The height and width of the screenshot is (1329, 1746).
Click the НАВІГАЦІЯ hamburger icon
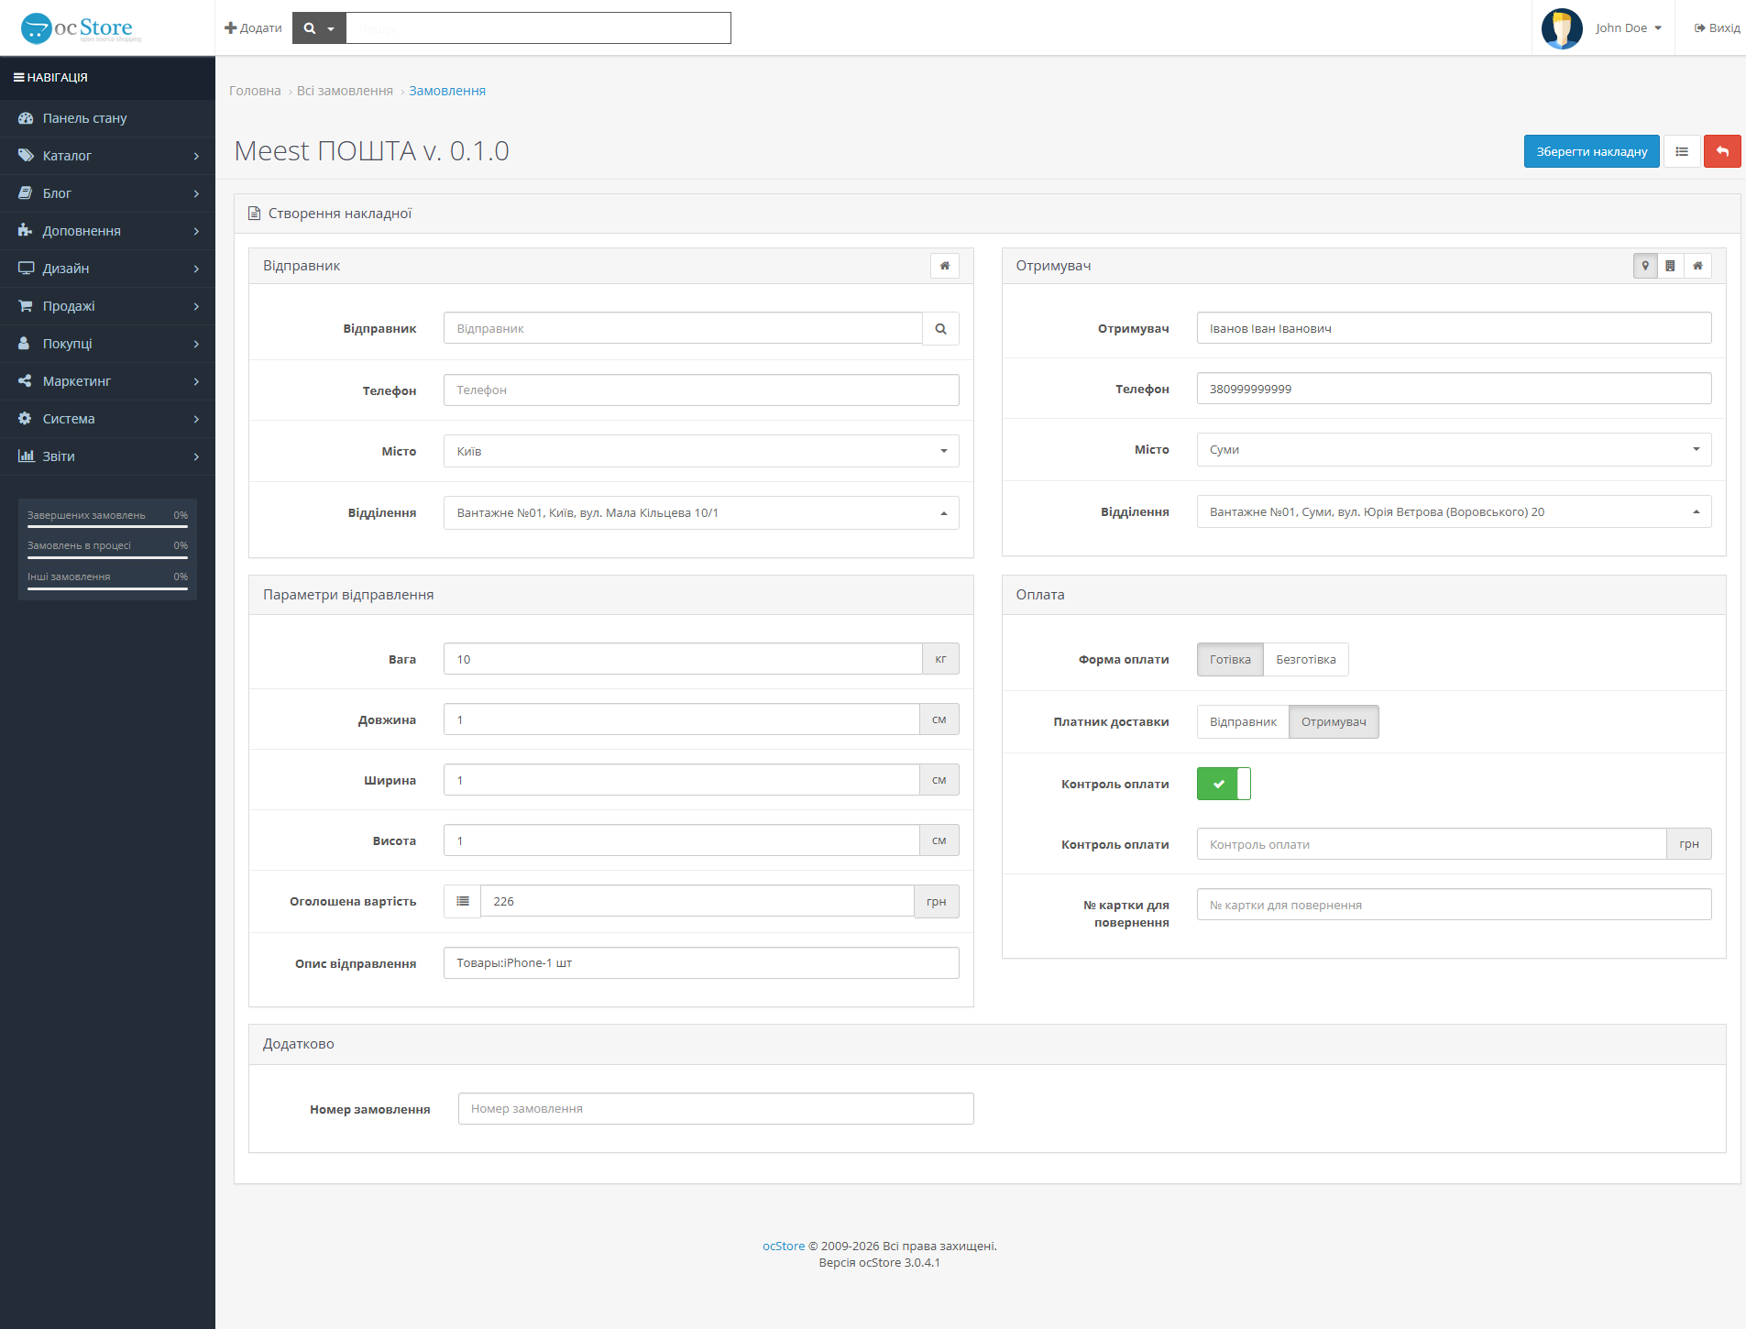click(x=18, y=78)
